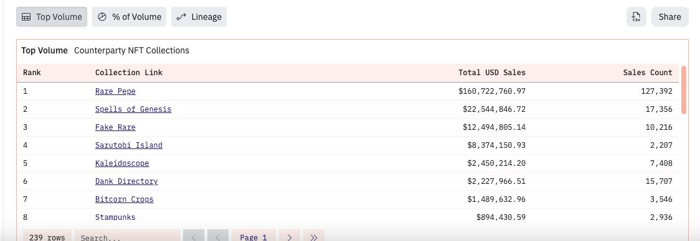Click the Kaleidoscope collection link
The height and width of the screenshot is (241, 700).
(122, 163)
